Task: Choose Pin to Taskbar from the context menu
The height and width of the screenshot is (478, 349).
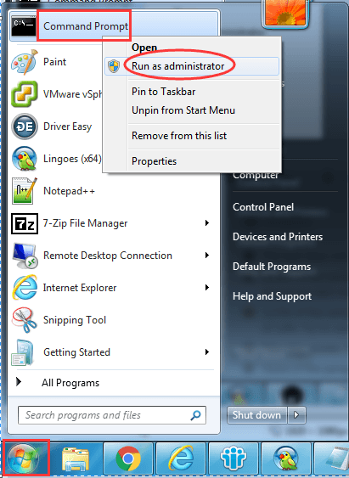Action: tap(163, 92)
